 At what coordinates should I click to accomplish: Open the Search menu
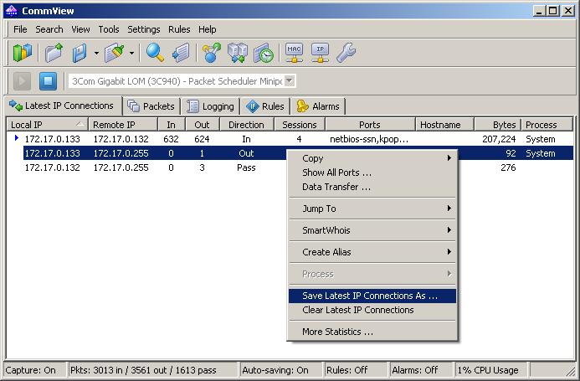click(49, 29)
